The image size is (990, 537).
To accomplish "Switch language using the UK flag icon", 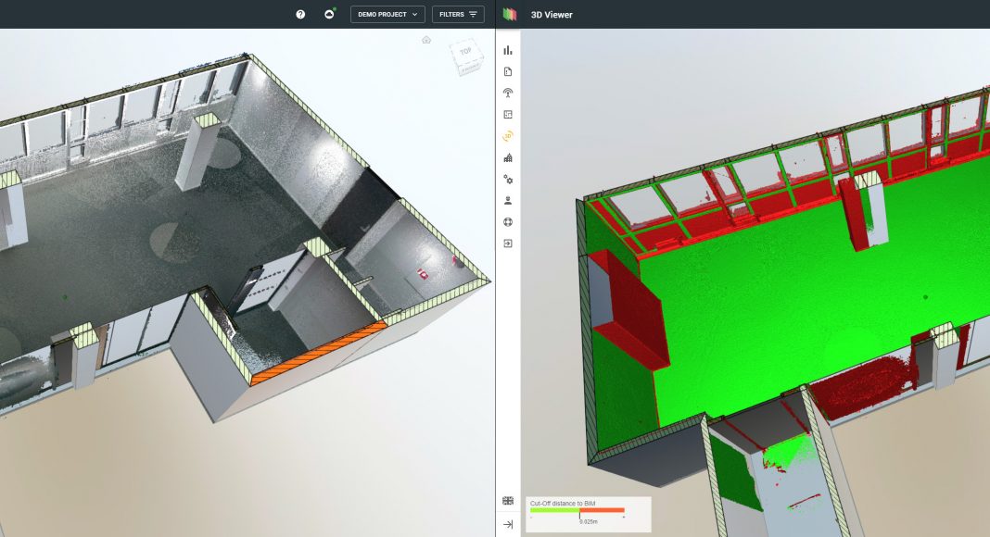I will (x=508, y=500).
